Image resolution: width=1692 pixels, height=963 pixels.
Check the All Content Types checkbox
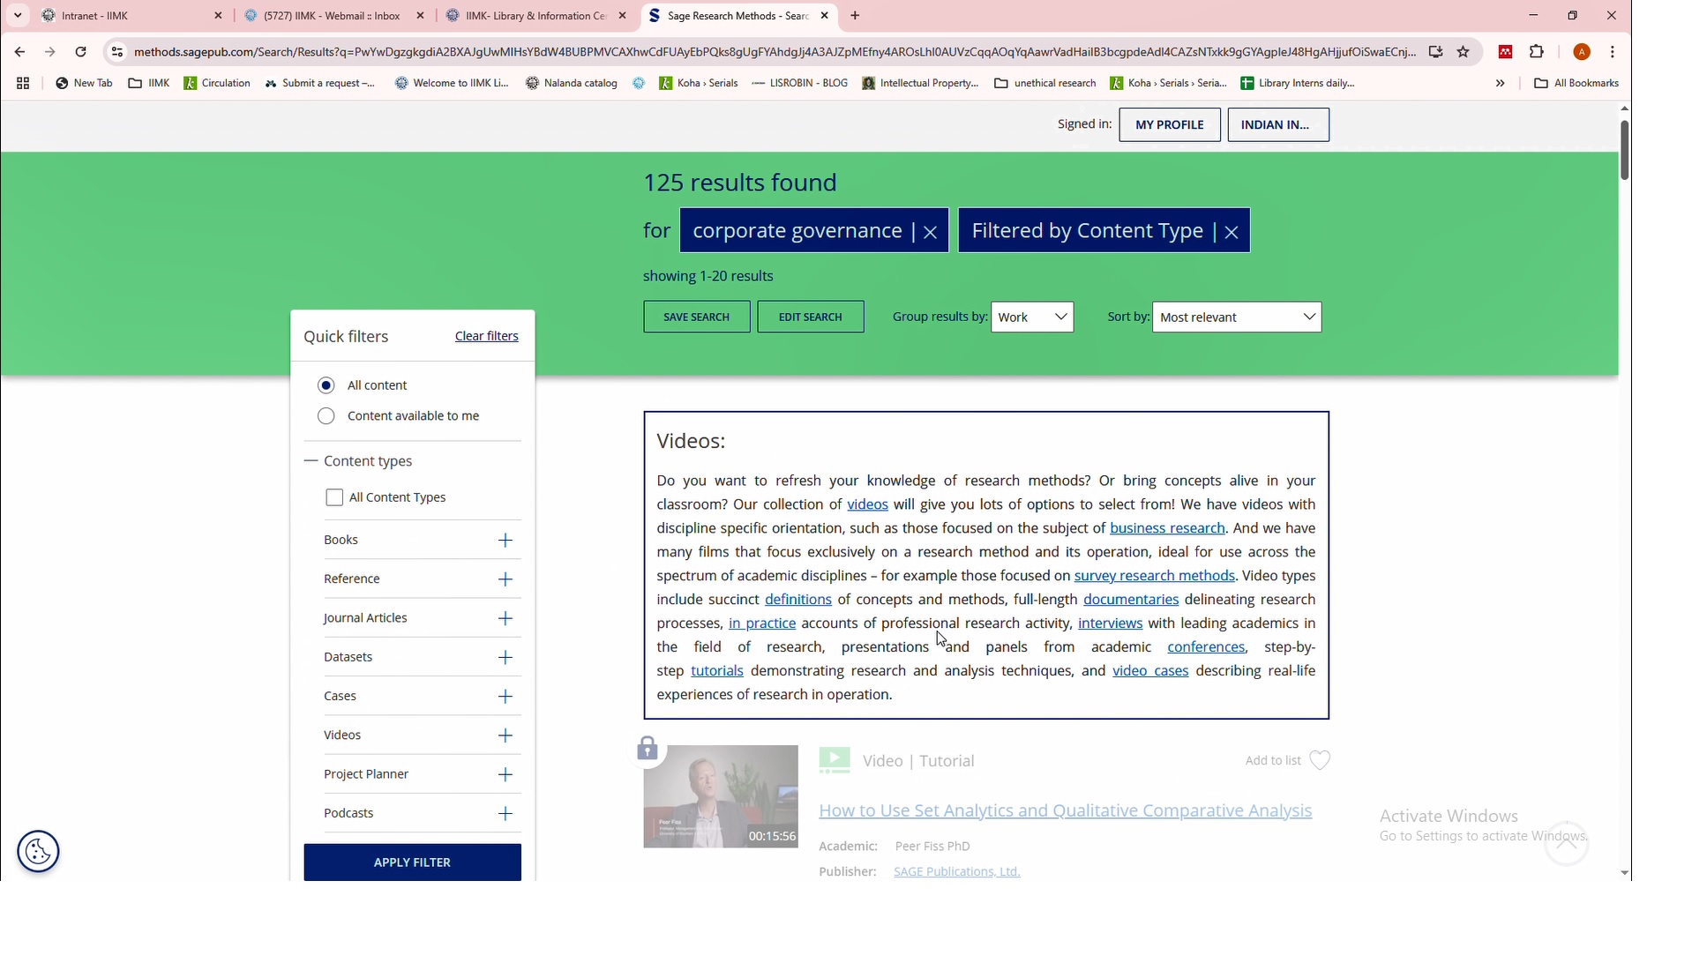point(334,497)
